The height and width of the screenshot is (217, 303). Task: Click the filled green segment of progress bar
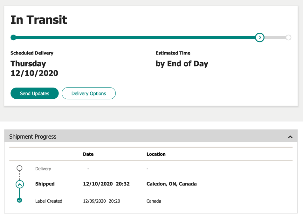[x=134, y=37]
